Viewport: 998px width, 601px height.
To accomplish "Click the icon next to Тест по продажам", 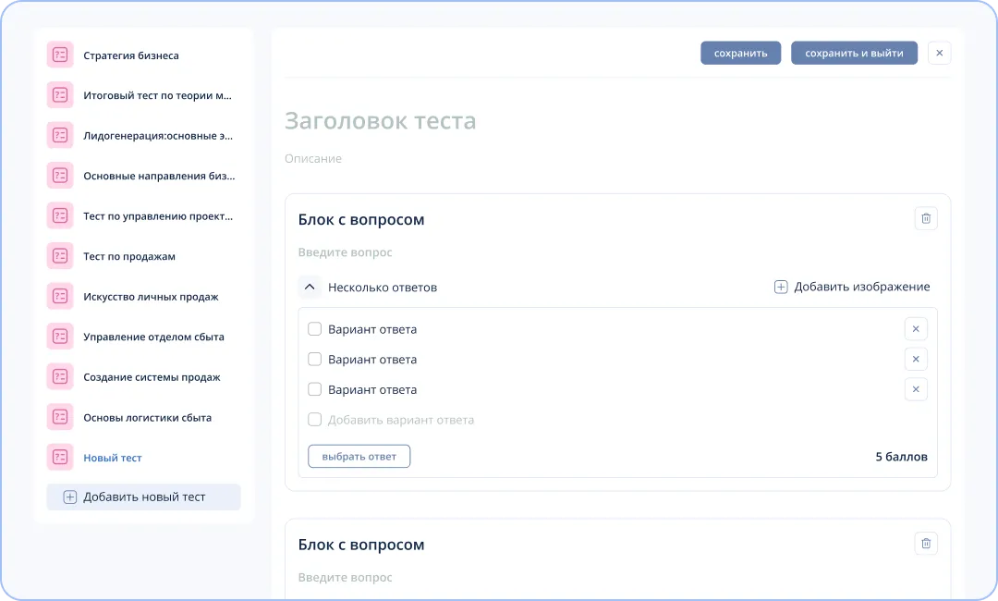I will point(60,256).
